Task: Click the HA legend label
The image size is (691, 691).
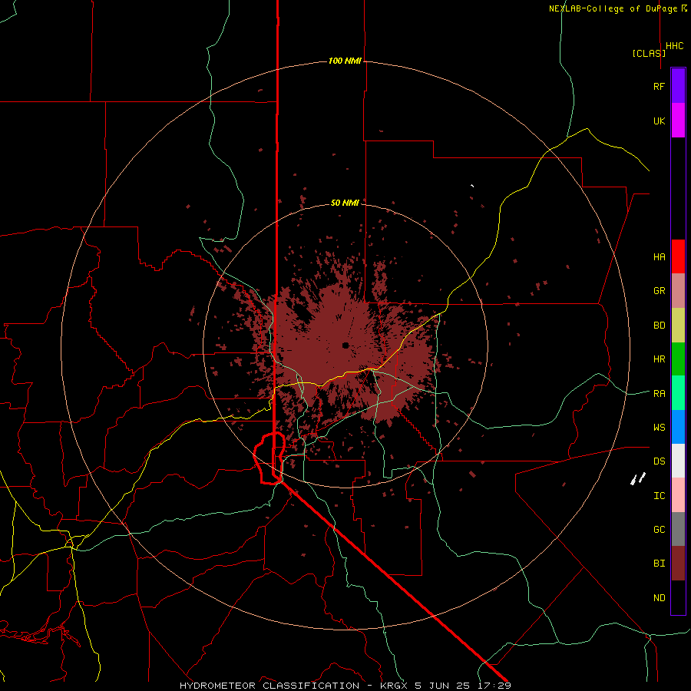Action: point(660,256)
